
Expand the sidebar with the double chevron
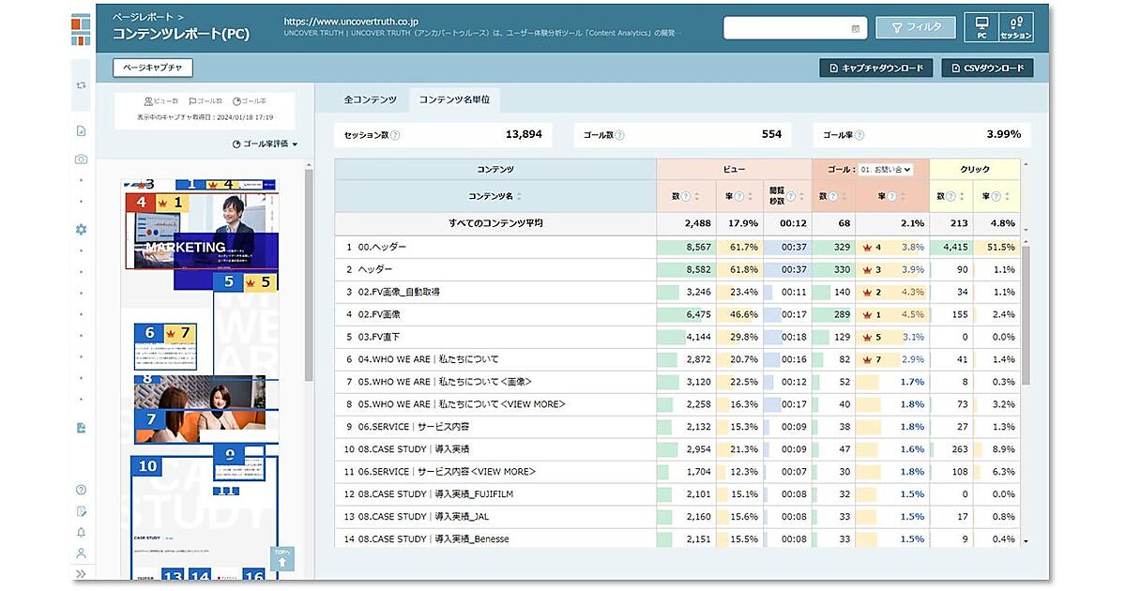click(x=82, y=574)
